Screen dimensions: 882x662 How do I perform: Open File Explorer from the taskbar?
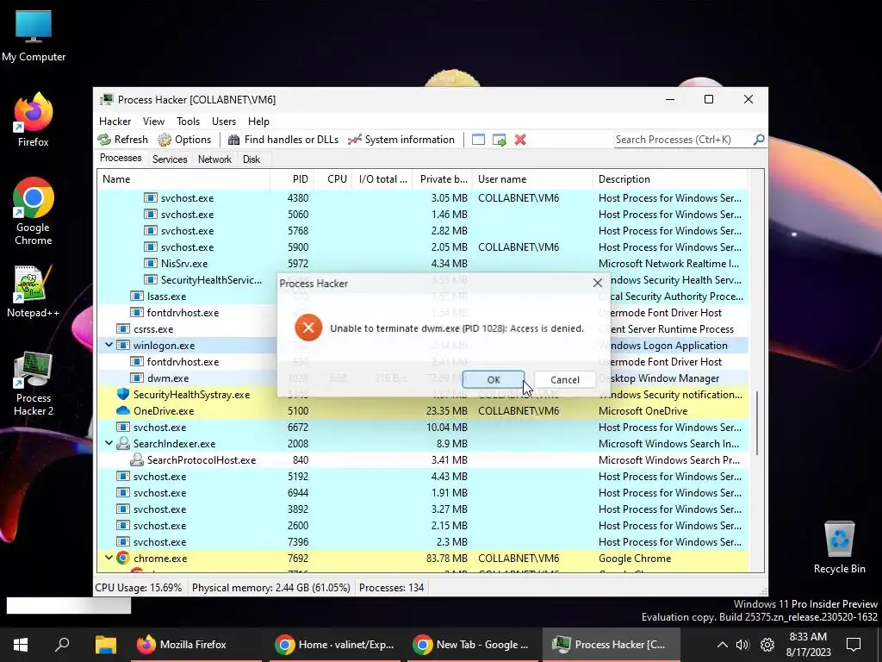(x=106, y=645)
